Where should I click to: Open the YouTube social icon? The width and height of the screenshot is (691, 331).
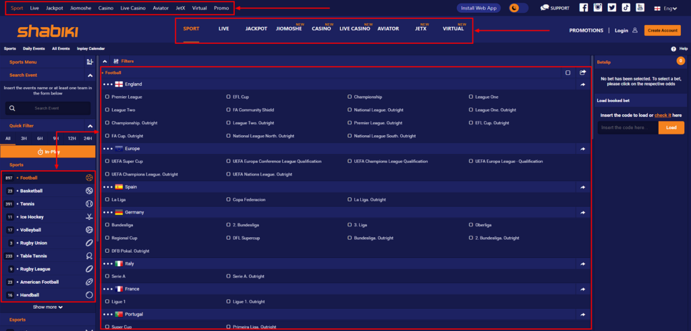click(639, 8)
